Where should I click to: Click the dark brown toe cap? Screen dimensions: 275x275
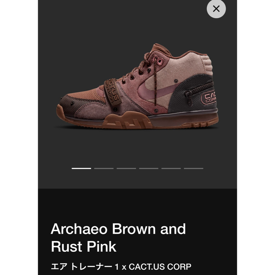pyautogui.click(x=70, y=104)
